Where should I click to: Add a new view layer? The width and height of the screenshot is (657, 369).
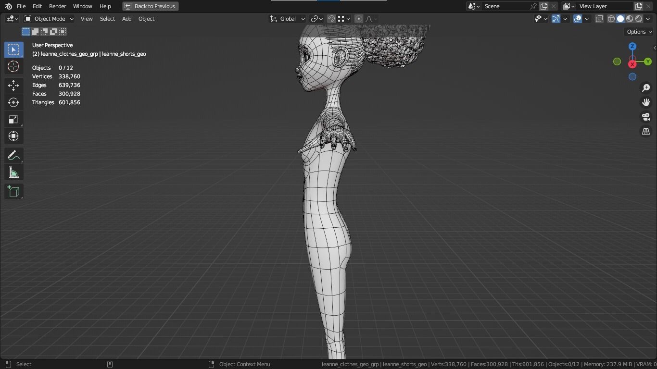pyautogui.click(x=639, y=6)
